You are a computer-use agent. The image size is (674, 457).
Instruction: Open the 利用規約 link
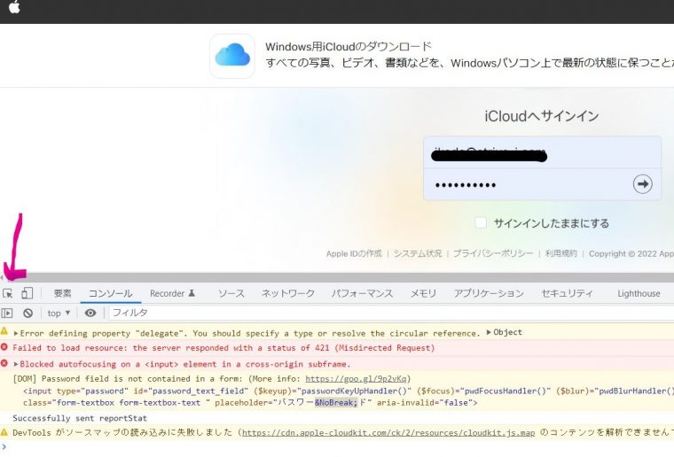click(x=561, y=253)
